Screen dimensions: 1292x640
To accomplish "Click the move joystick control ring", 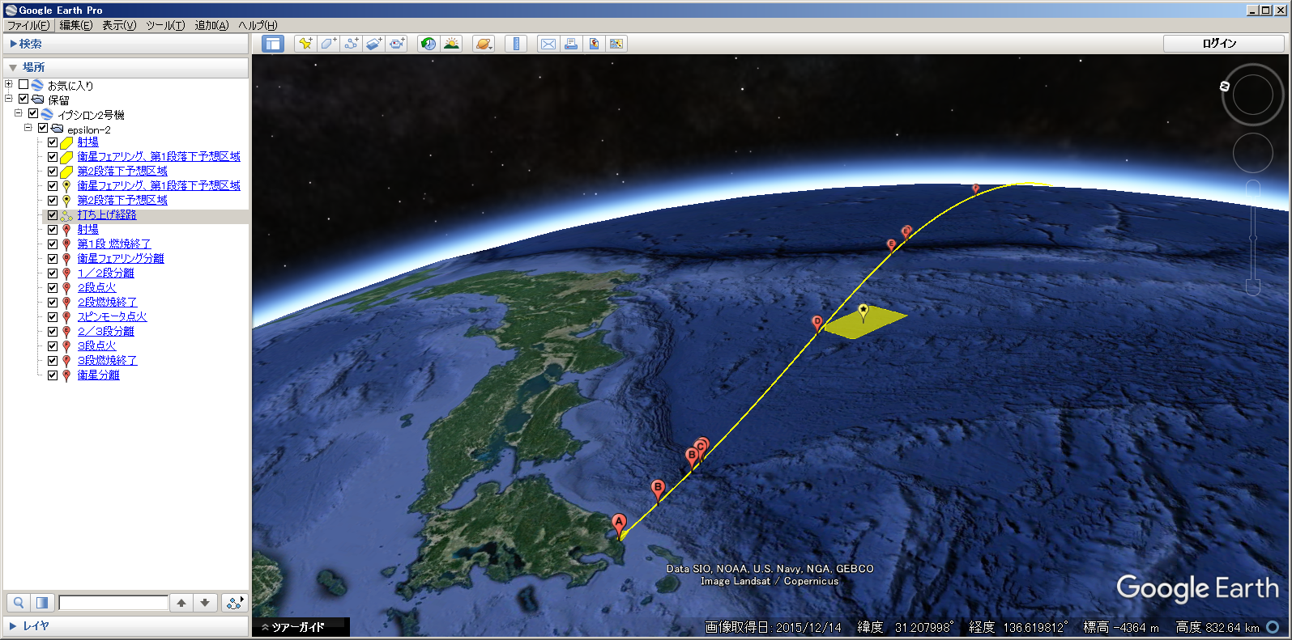I will click(x=1252, y=152).
